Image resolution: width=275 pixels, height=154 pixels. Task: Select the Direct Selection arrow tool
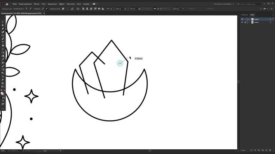click(3, 25)
